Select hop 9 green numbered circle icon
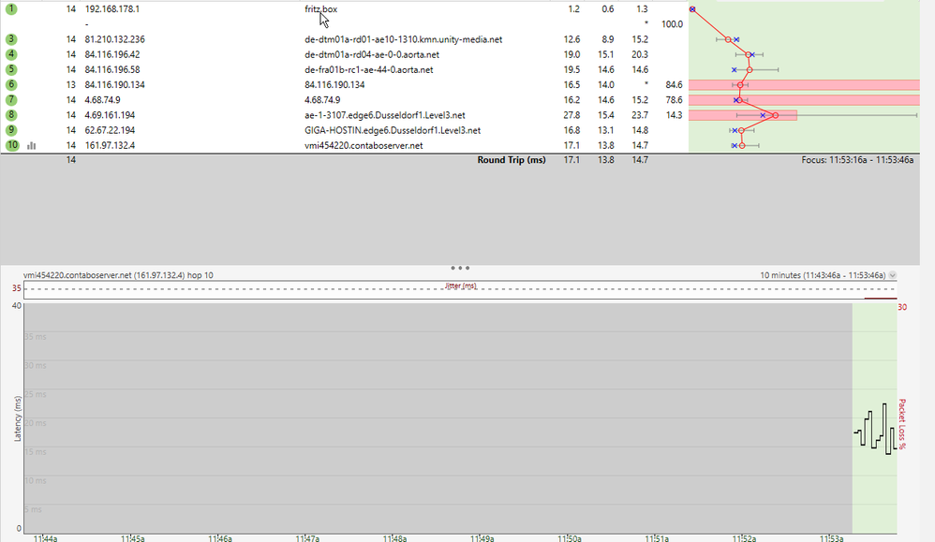The height and width of the screenshot is (542, 935). tap(9, 129)
